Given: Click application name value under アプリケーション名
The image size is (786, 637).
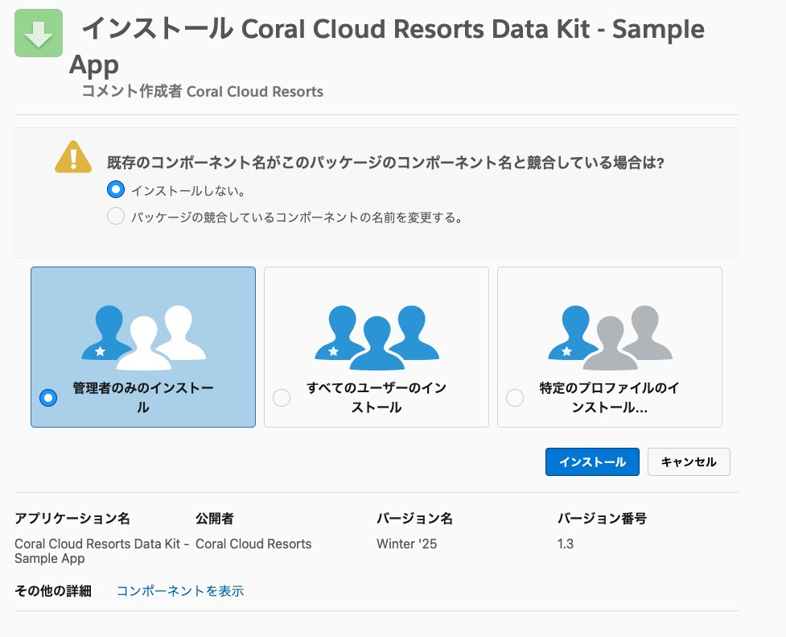Looking at the screenshot, I should pos(101,551).
